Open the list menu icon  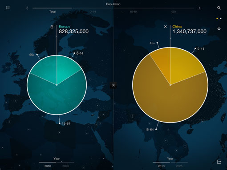[8, 8]
